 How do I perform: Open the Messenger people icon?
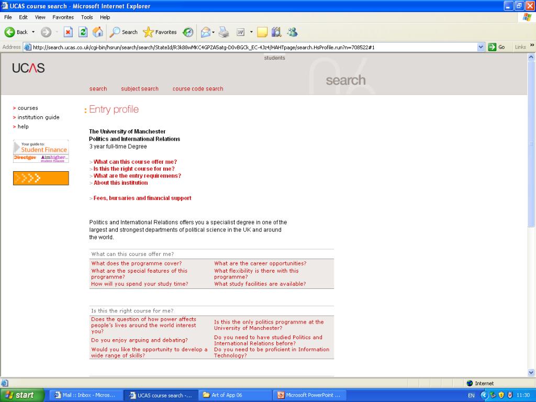point(292,32)
